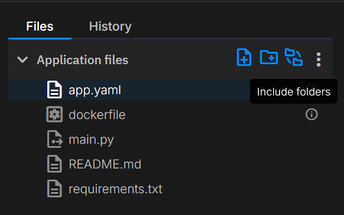Click the document icon beside README.md
Viewport: 344px width, 215px height.
[x=54, y=164]
